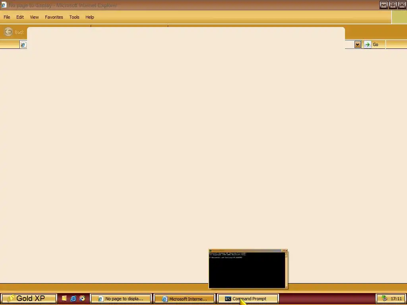
Task: Click the system tray network icon
Action: 384,299
